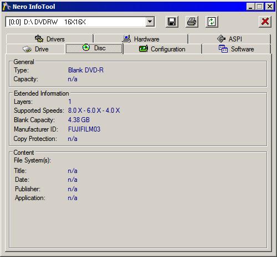Click the FUJIFILM03 manufacturer ID value
The image size is (277, 257).
84,129
